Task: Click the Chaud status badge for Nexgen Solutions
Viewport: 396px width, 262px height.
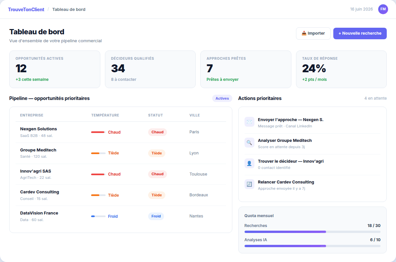Action: coord(157,132)
